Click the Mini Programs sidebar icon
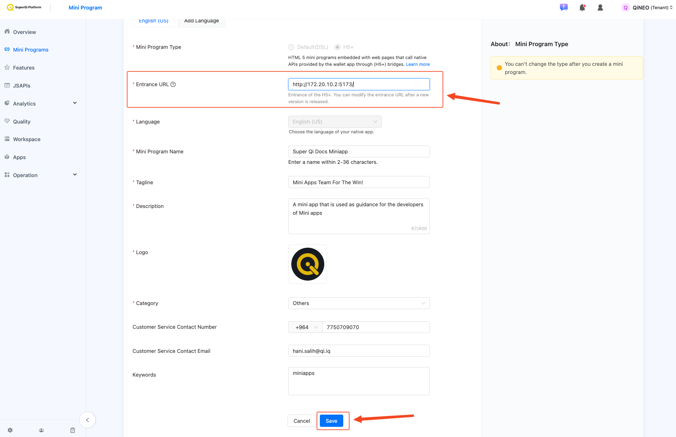This screenshot has height=437, width=676. coord(7,50)
